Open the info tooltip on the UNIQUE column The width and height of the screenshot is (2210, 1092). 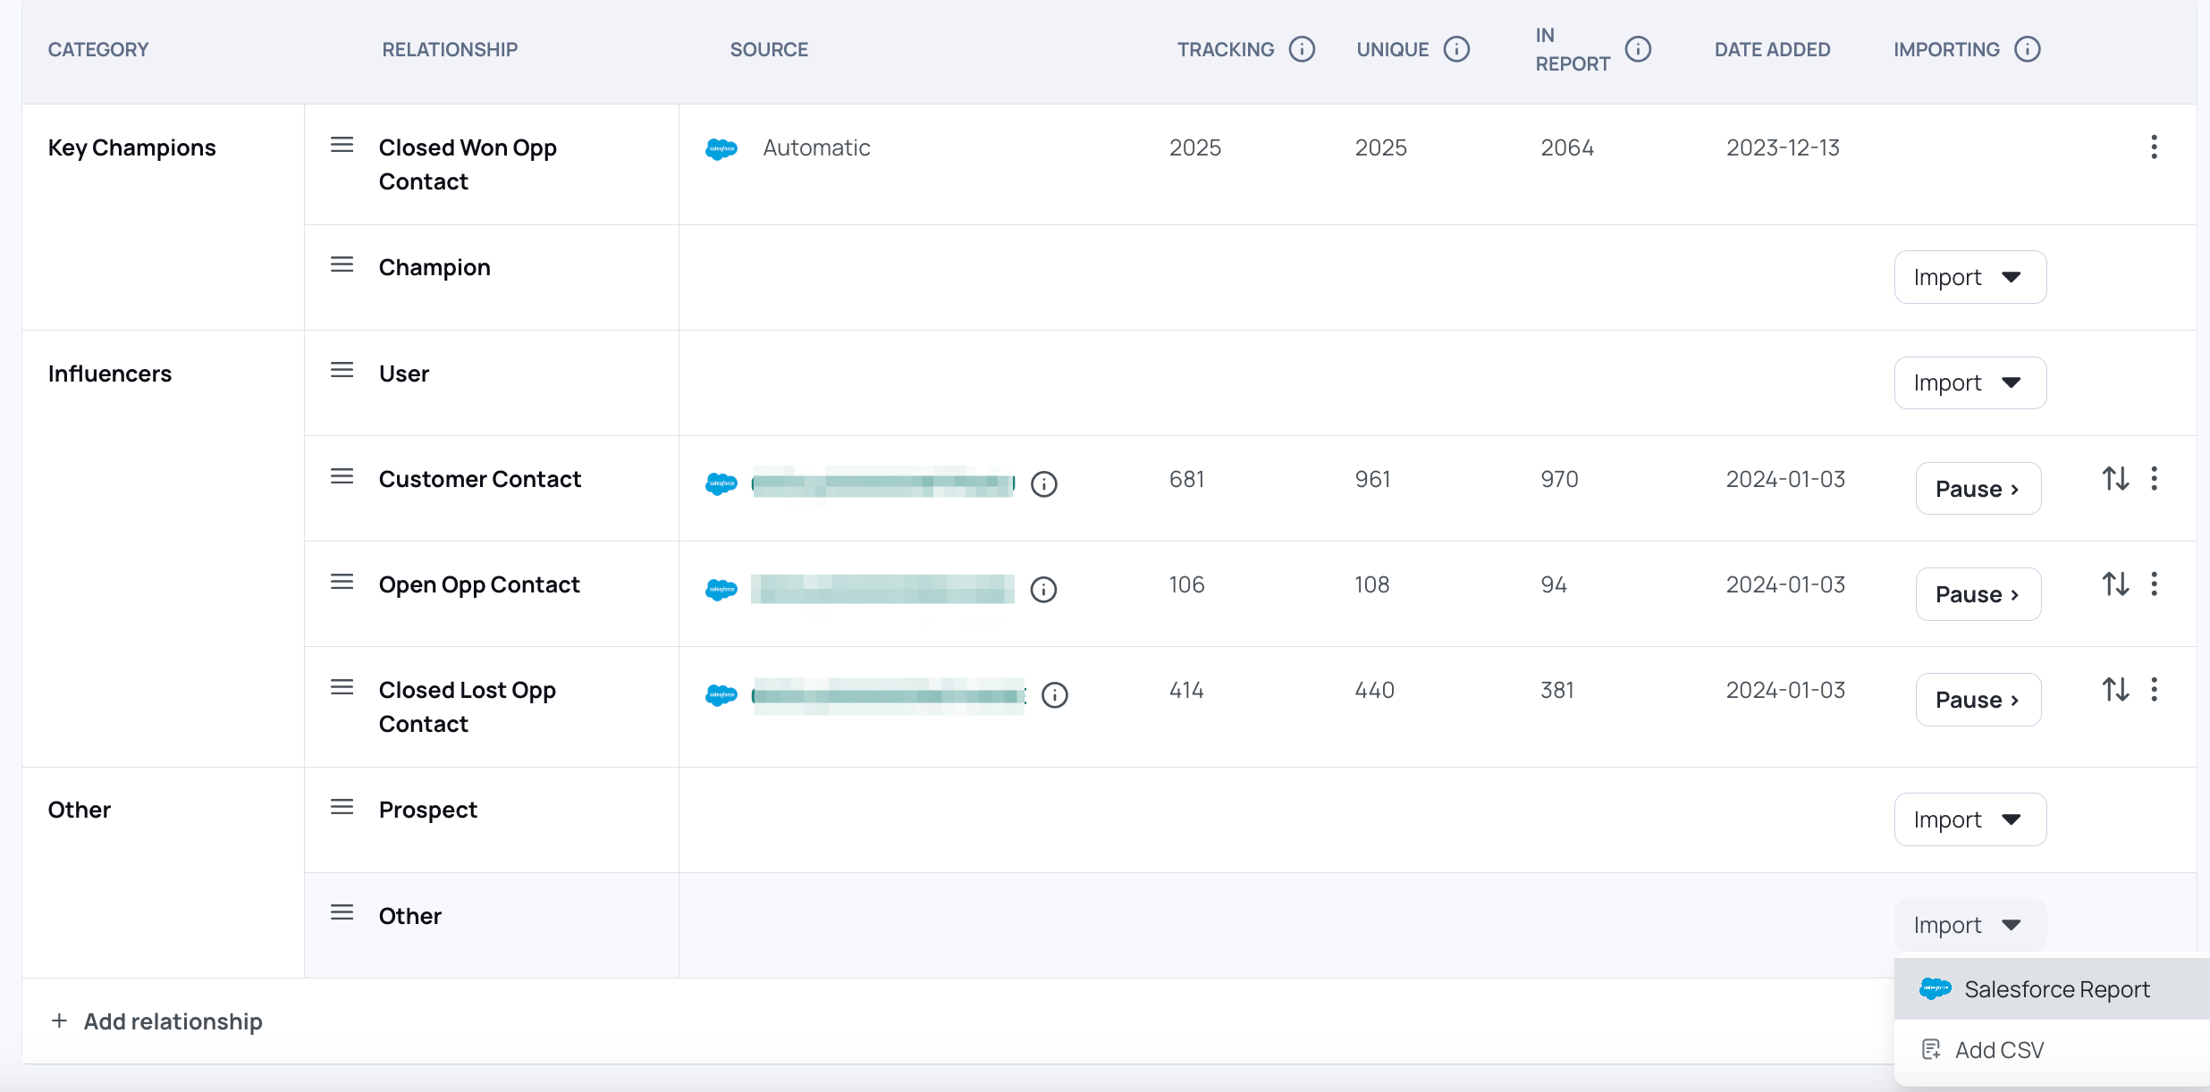pyautogui.click(x=1456, y=49)
